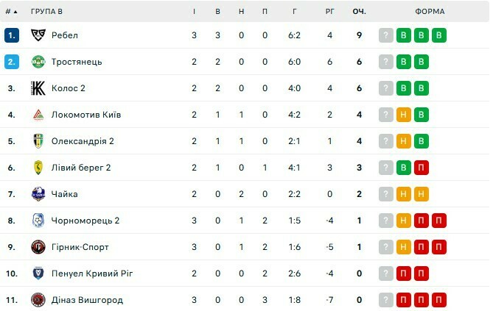Click the Діназ Вишгород club crest
Screen dimensions: 493x311
click(38, 300)
